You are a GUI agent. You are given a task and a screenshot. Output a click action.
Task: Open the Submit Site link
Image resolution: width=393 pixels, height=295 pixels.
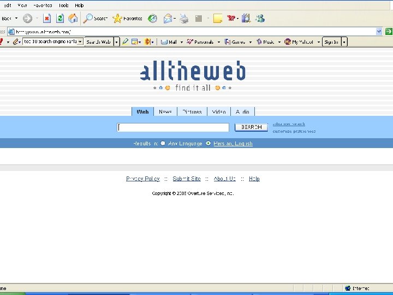(187, 179)
